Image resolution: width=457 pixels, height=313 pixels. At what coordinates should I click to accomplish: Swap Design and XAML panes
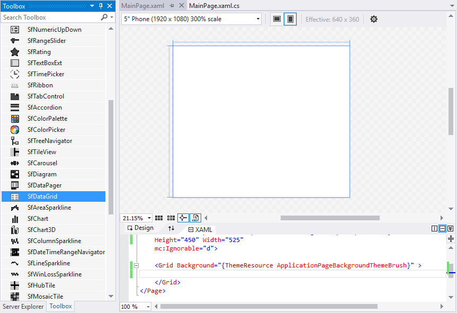172,228
